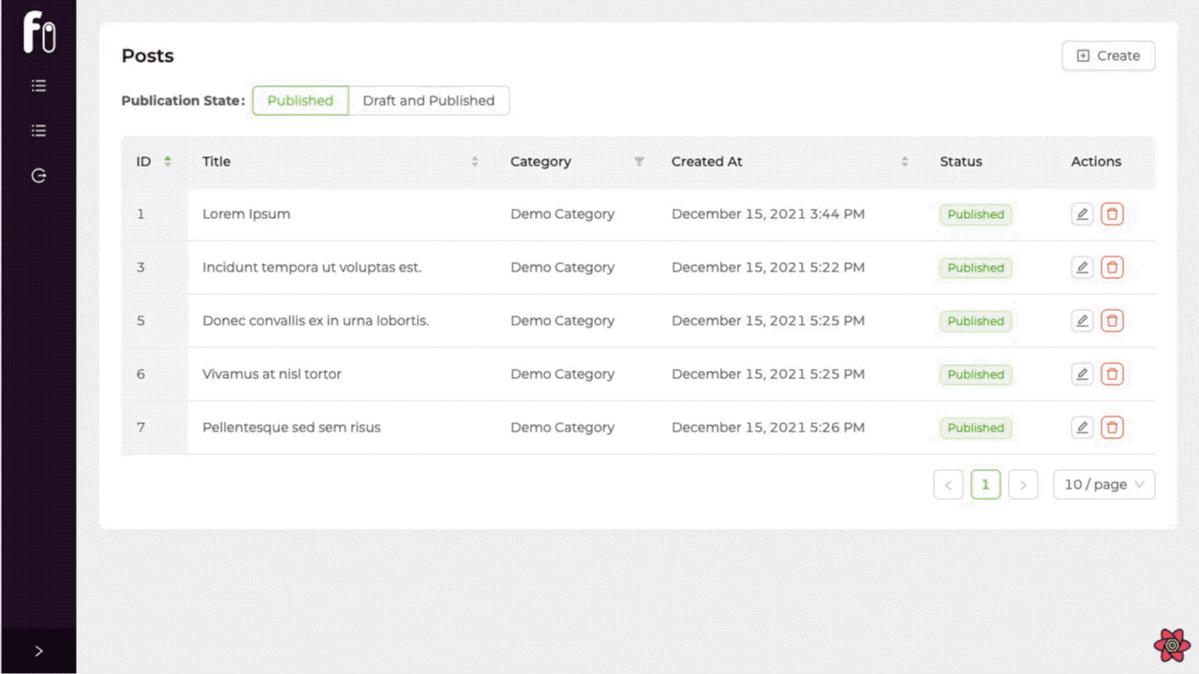Switch to Draft and Published state
Viewport: 1199px width, 674px height.
pos(428,101)
